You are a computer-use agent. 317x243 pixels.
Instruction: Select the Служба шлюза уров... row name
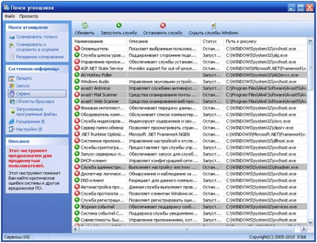103,55
